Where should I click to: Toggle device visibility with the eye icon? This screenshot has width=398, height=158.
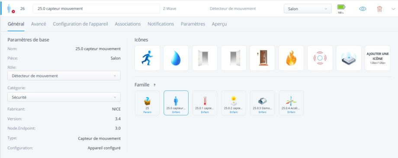tap(363, 9)
